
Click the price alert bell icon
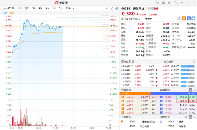tap(179, 19)
